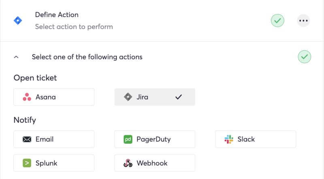324x179 pixels.
Task: Click the Asana logo icon
Action: [x=27, y=97]
